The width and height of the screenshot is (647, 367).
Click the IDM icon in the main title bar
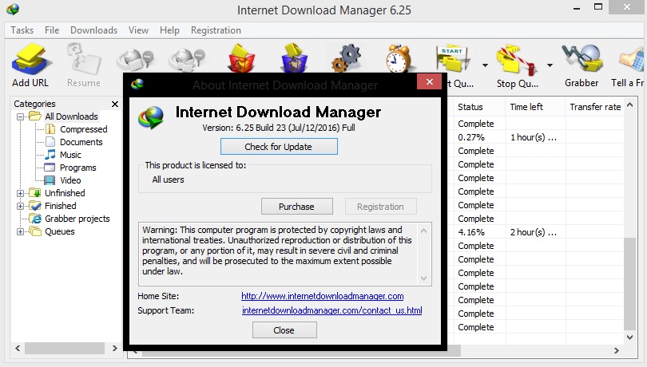click(x=13, y=9)
